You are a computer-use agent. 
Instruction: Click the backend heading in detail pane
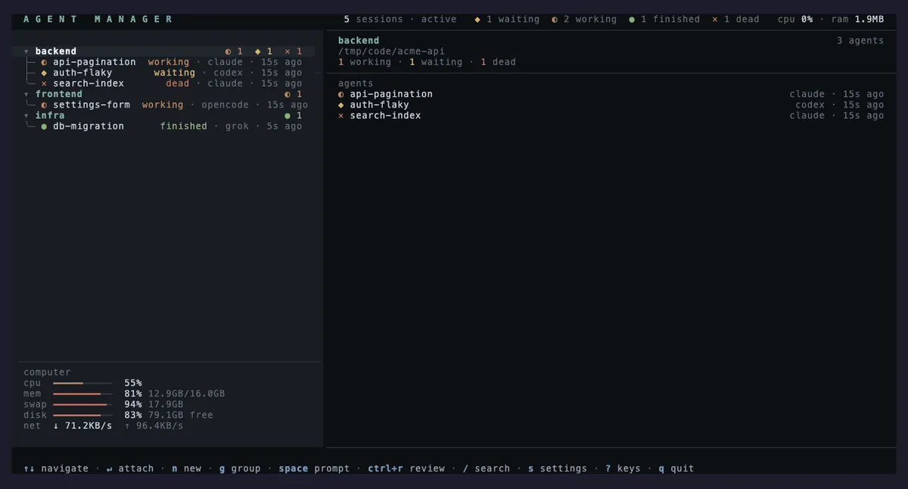pyautogui.click(x=359, y=41)
